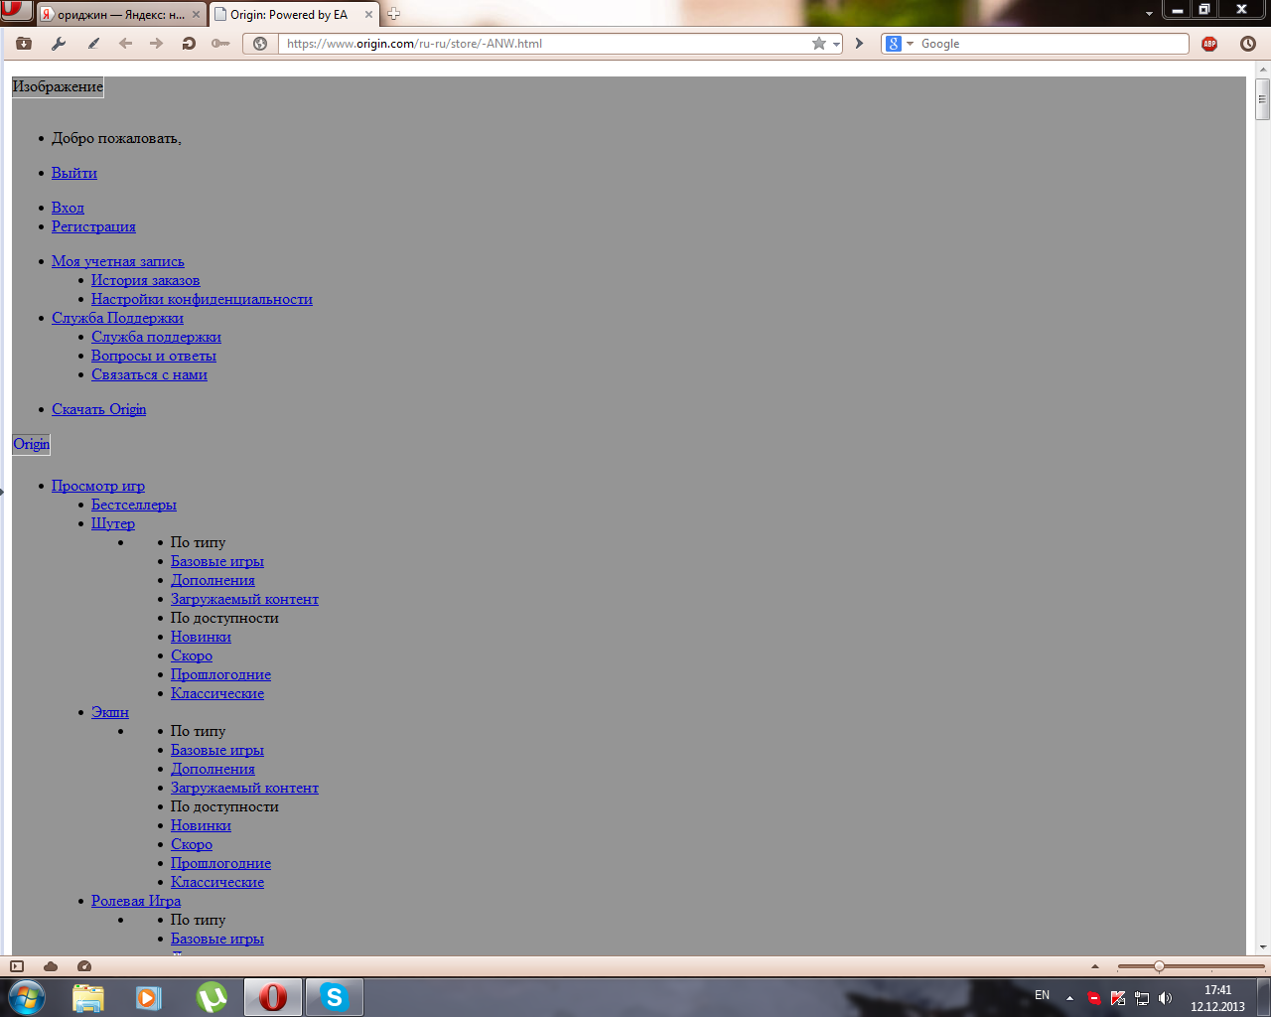The image size is (1271, 1017).
Task: Open Моя учетная запись link
Action: pos(118,261)
